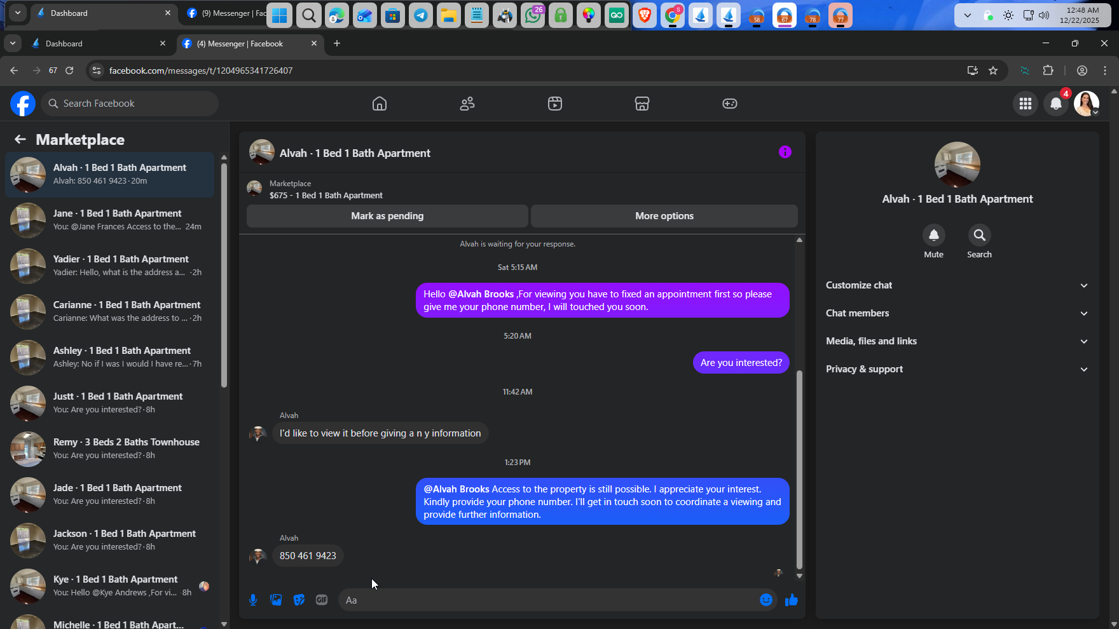Viewport: 1119px width, 629px height.
Task: Expand the Customize chat section
Action: pos(958,285)
